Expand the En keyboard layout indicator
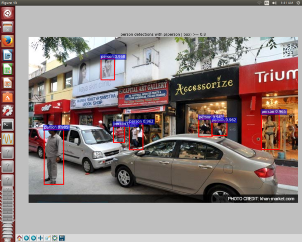The height and width of the screenshot is (242, 302). (x=267, y=3)
